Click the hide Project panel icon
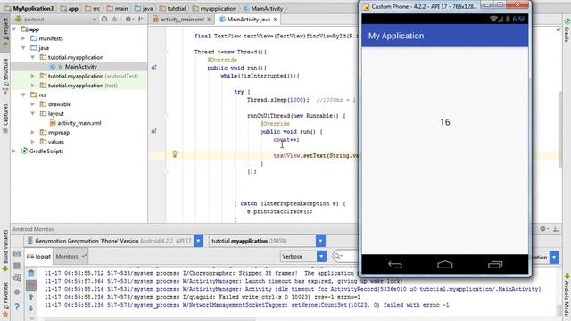Viewport: 571px width, 321px height. (141, 19)
